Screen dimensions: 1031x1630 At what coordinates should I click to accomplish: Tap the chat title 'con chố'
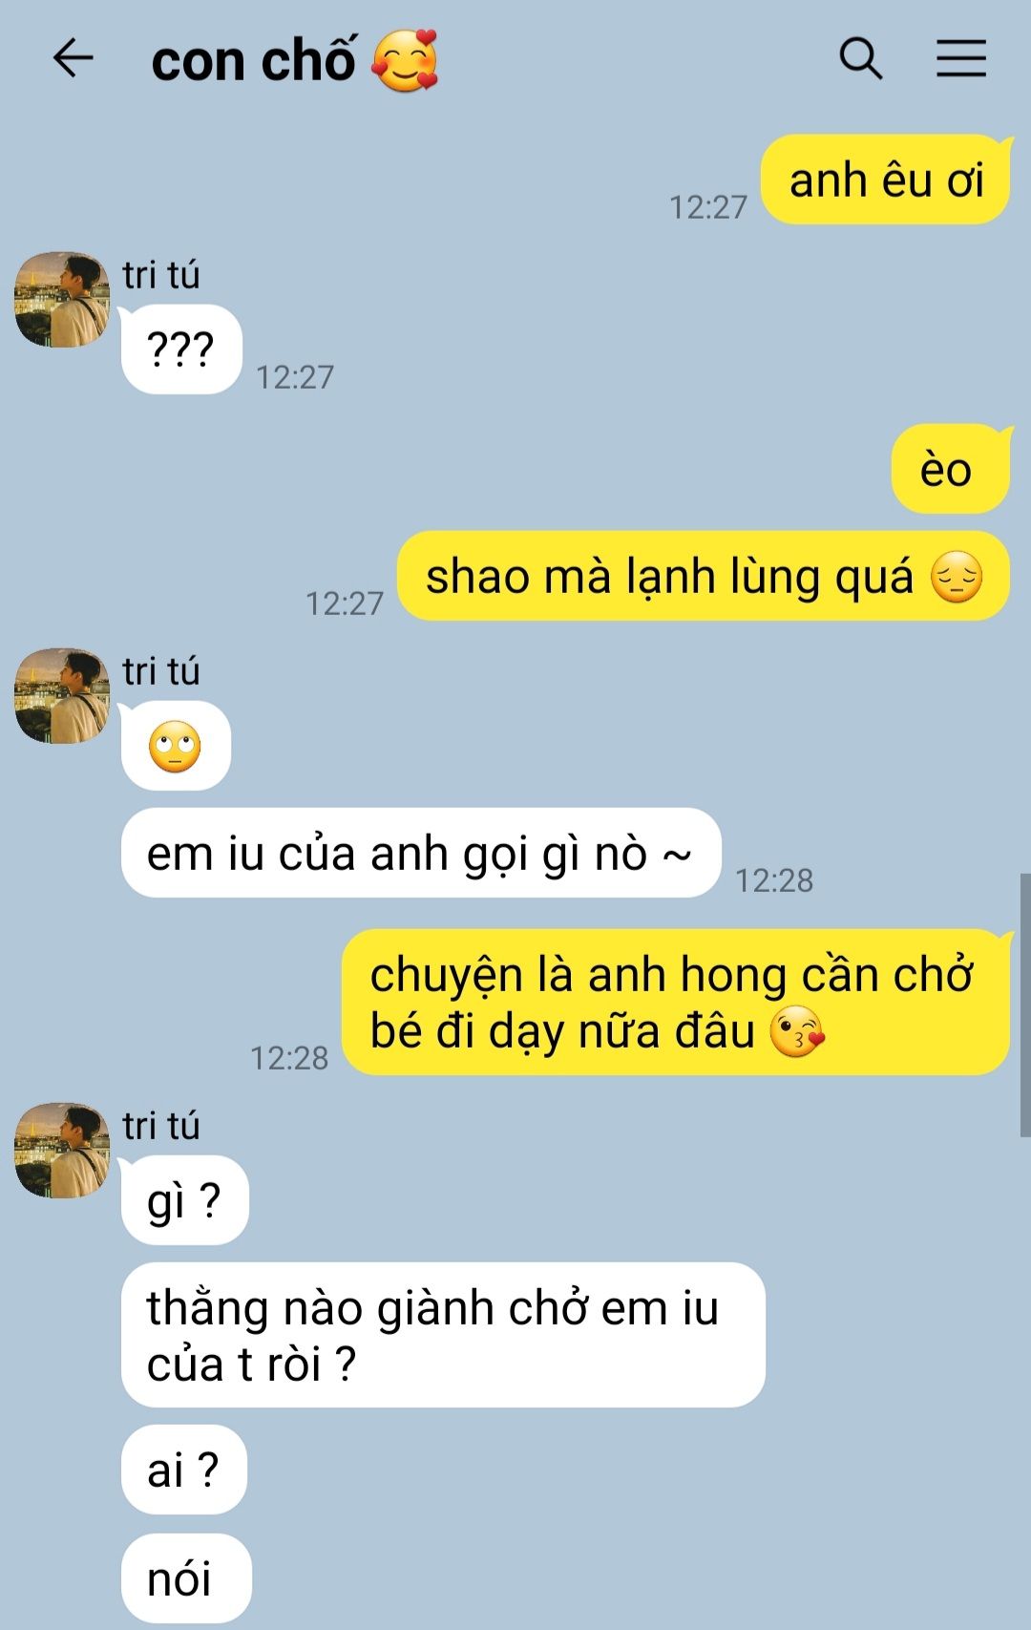click(x=255, y=60)
